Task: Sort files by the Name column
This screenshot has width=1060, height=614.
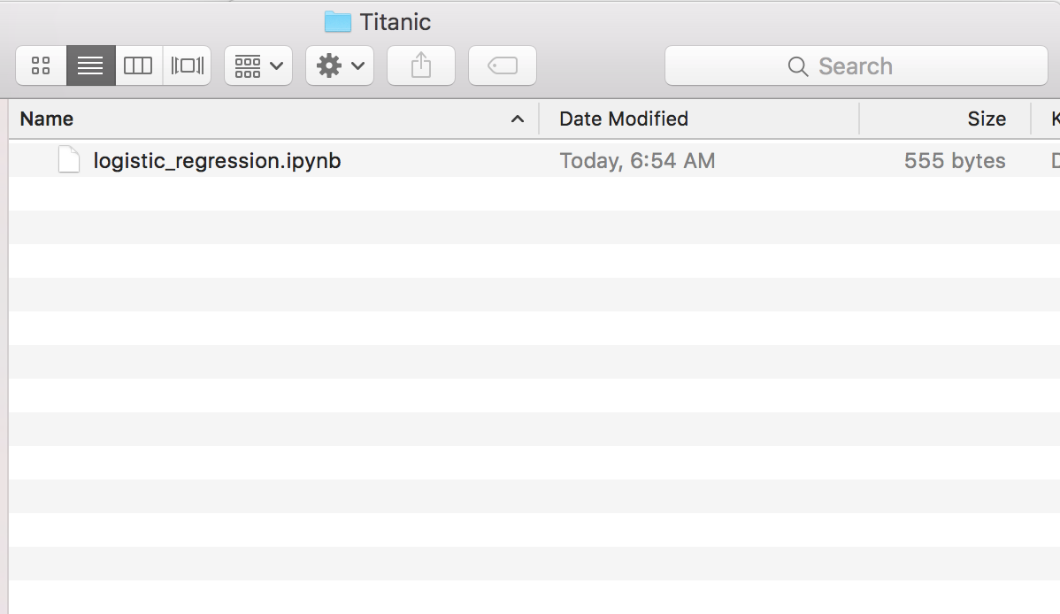Action: click(47, 119)
